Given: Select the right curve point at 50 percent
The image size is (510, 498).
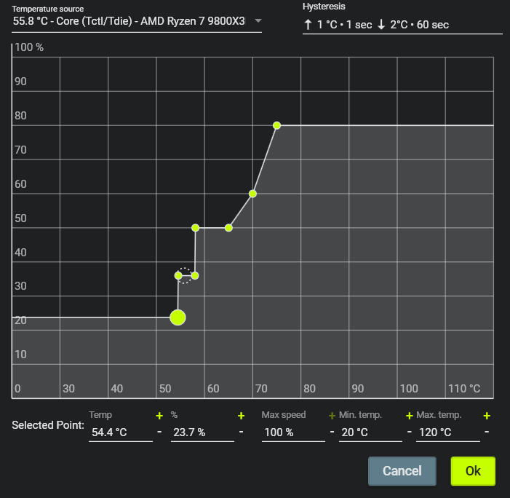Looking at the screenshot, I should pyautogui.click(x=228, y=228).
